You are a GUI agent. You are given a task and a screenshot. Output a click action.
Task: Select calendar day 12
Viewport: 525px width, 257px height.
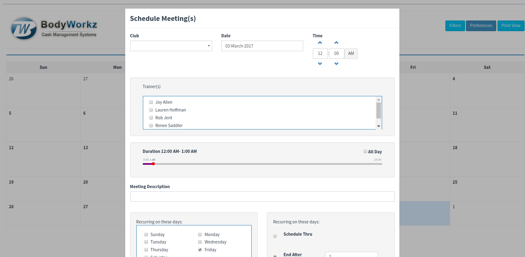pos(44,159)
